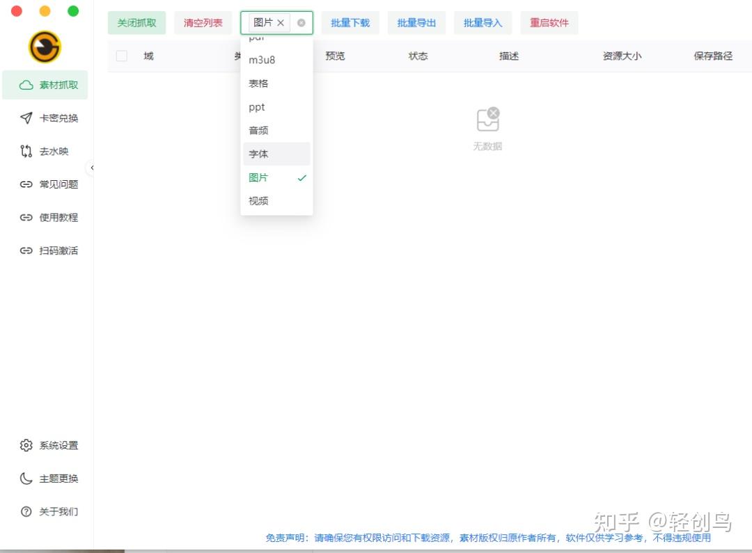Screen dimensions: 752x553
Task: Click link icon beside 常见问题
Action: coord(26,184)
